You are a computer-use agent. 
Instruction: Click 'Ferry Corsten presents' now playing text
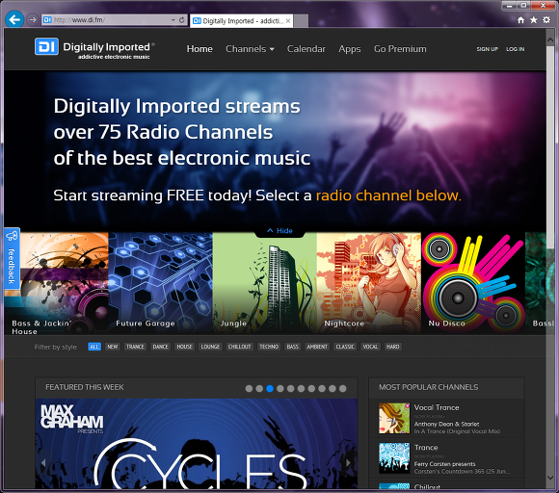tap(444, 464)
